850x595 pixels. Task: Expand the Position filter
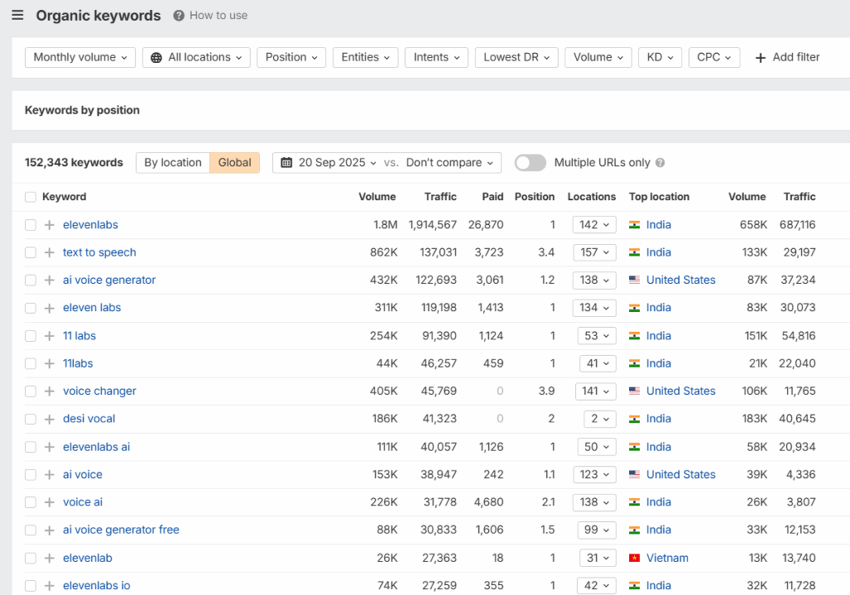click(x=291, y=57)
